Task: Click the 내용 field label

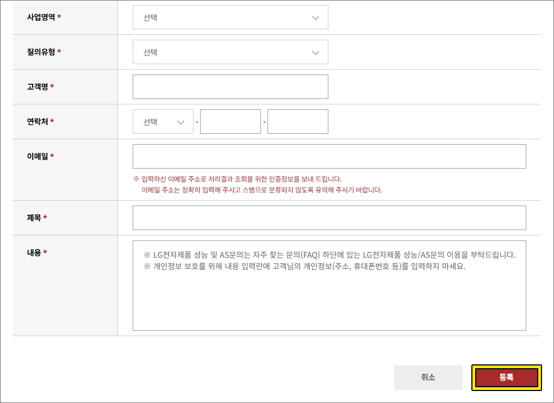Action: click(x=34, y=253)
